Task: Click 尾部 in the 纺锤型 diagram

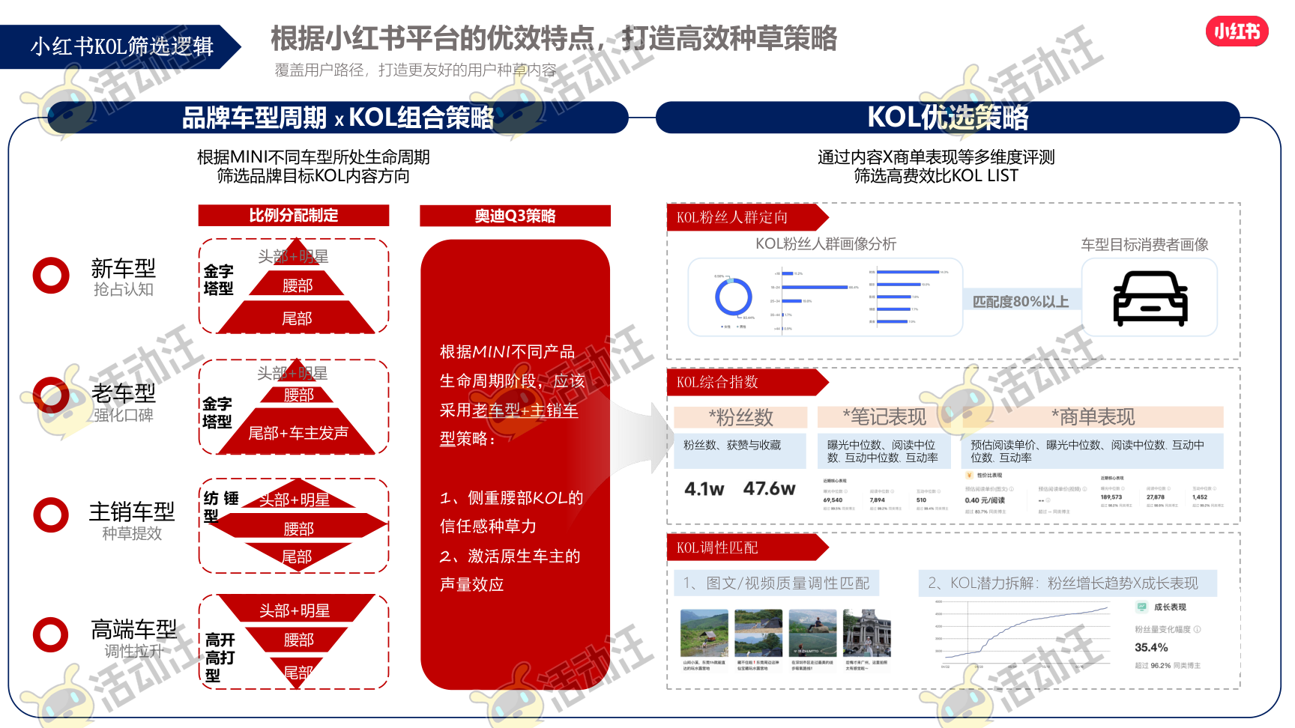Action: (x=297, y=556)
